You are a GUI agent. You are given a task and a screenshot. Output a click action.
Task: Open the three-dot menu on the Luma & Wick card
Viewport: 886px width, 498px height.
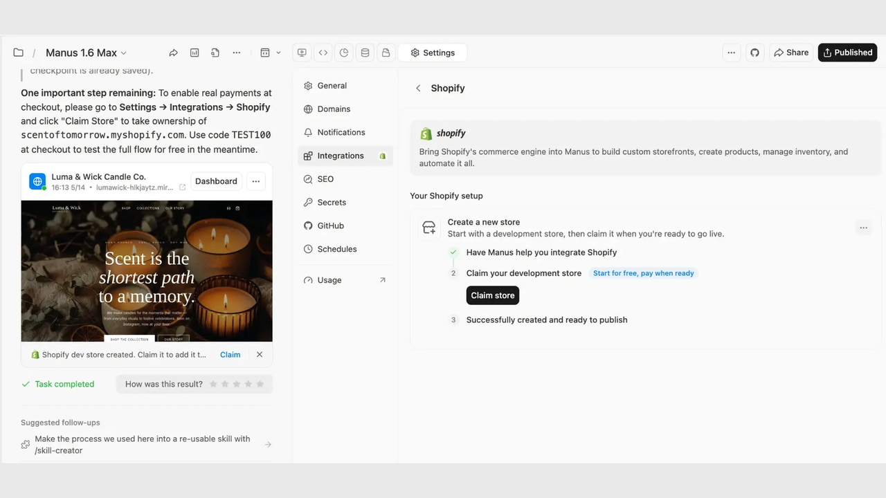click(x=256, y=181)
